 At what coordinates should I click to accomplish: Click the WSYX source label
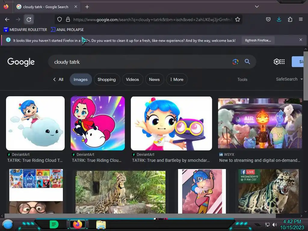(x=229, y=155)
